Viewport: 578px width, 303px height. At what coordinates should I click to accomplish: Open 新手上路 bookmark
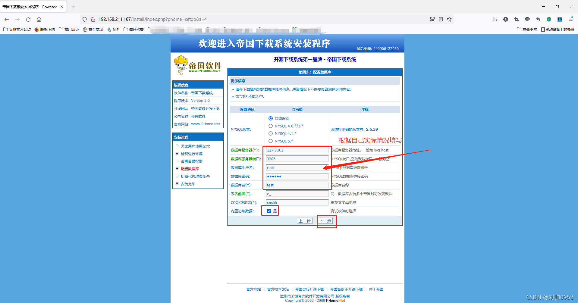pyautogui.click(x=45, y=30)
